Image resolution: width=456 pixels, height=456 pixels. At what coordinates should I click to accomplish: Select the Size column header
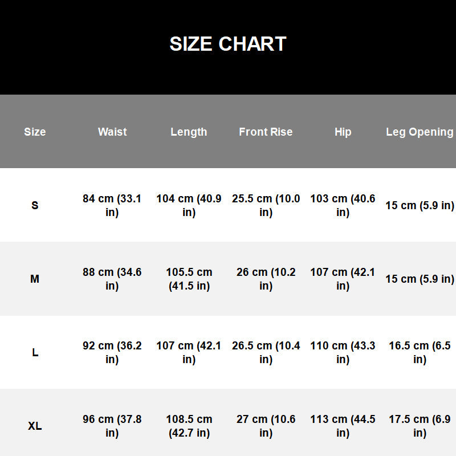click(x=35, y=132)
